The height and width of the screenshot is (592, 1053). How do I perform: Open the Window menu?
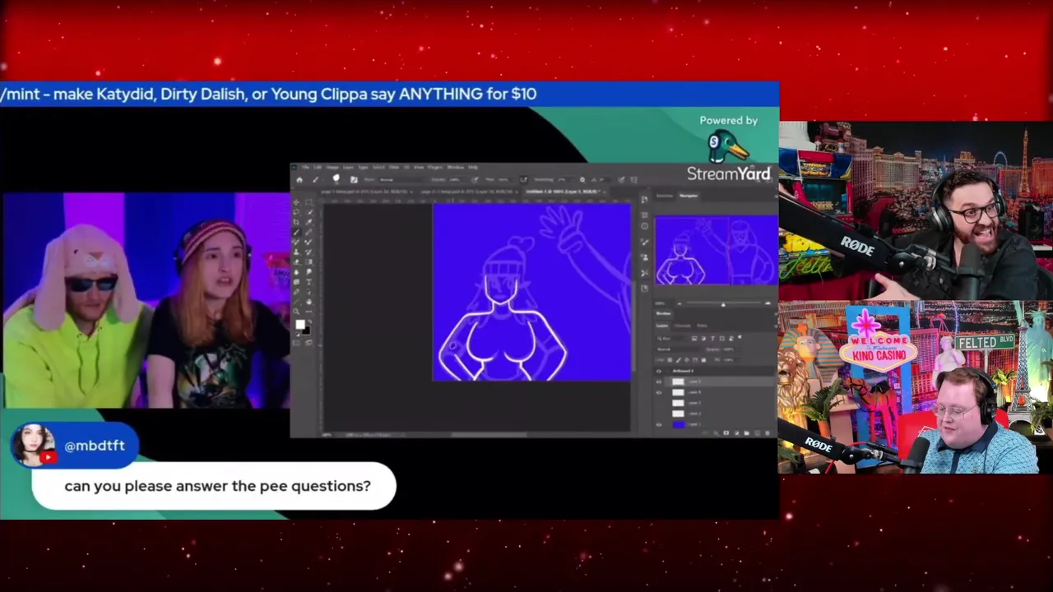pyautogui.click(x=455, y=167)
